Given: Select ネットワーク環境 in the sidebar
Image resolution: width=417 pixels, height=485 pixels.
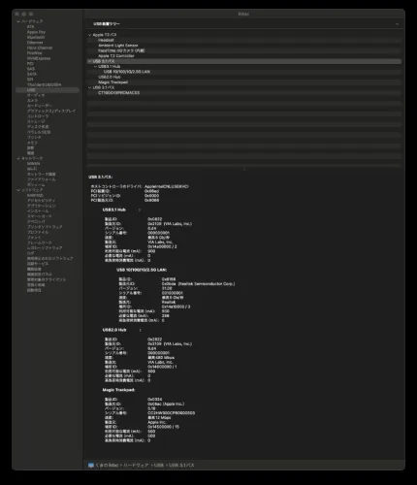Looking at the screenshot, I should 42,174.
